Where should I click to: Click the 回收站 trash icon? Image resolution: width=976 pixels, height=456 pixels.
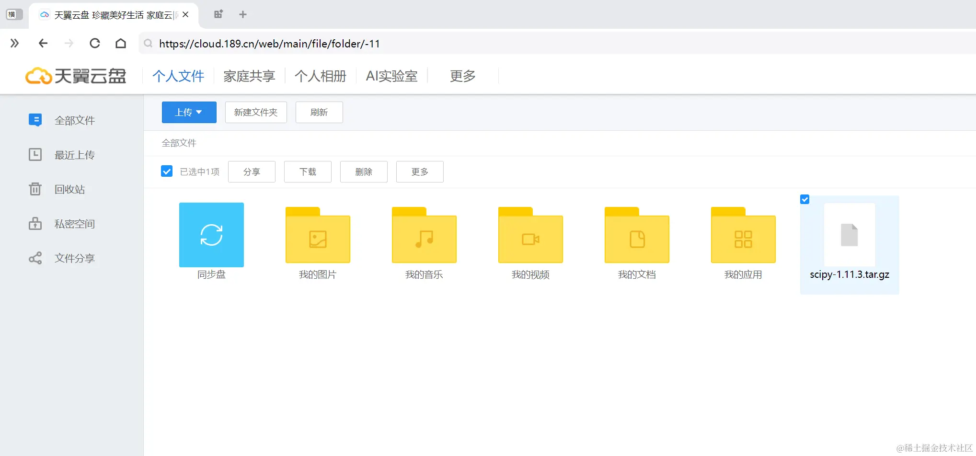[x=35, y=189]
